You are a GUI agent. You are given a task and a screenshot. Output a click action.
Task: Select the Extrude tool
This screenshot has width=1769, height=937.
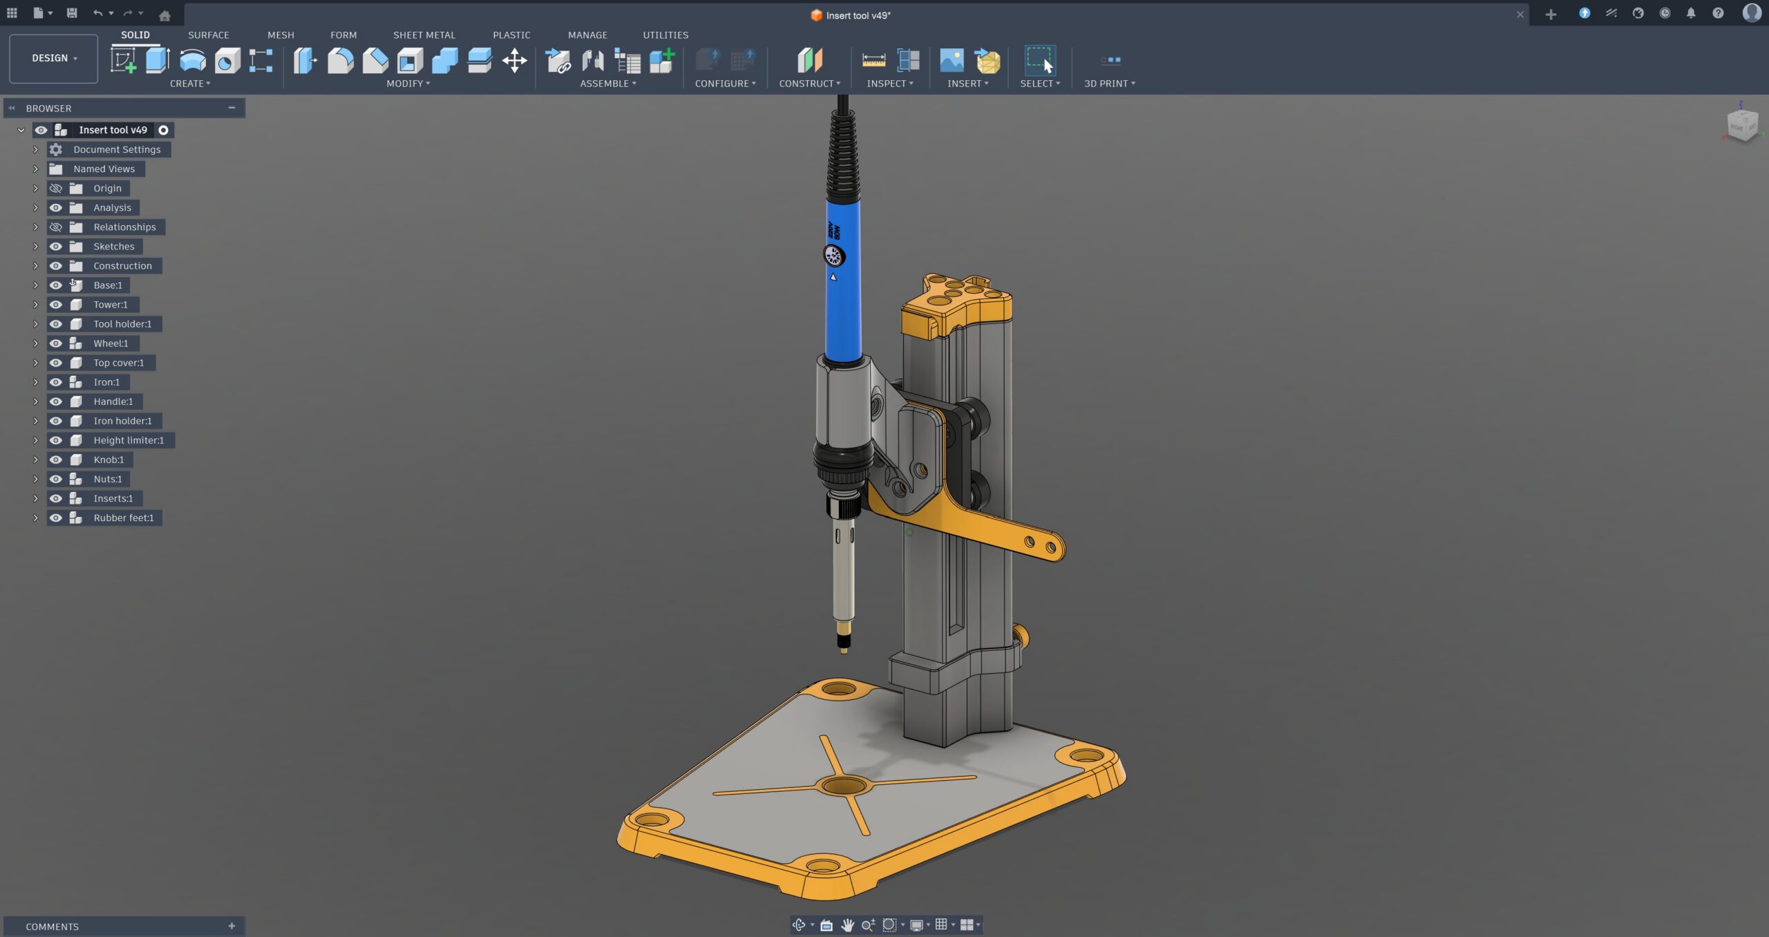point(158,61)
